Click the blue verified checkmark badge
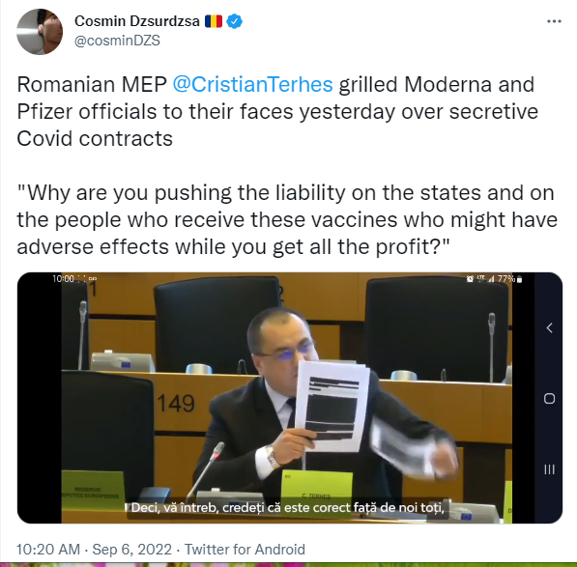 click(x=234, y=21)
